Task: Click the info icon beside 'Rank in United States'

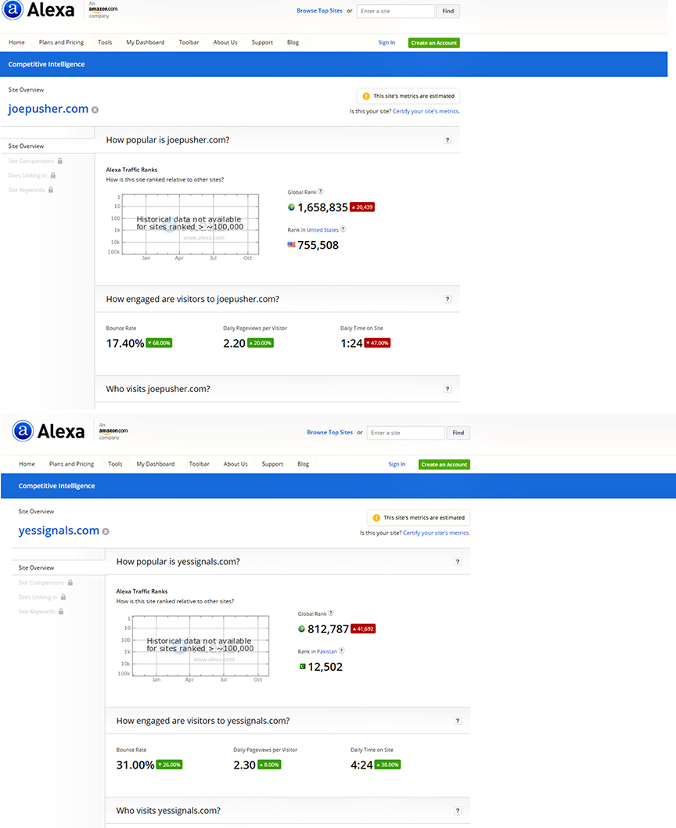Action: point(343,229)
